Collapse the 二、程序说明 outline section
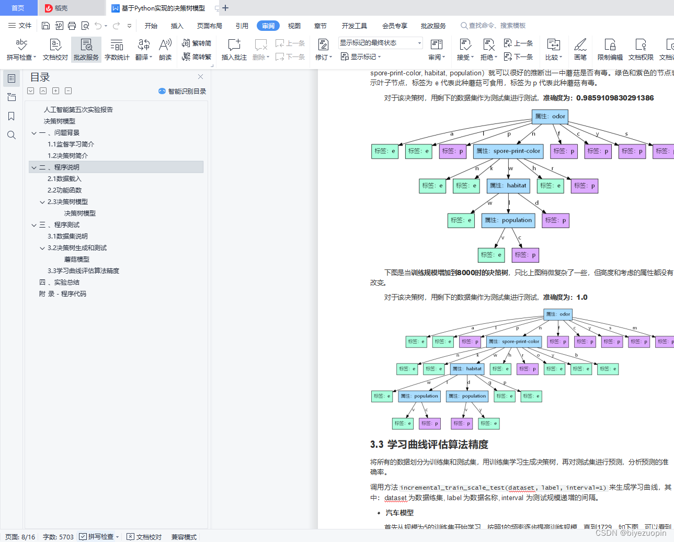Image resolution: width=674 pixels, height=542 pixels. click(34, 167)
